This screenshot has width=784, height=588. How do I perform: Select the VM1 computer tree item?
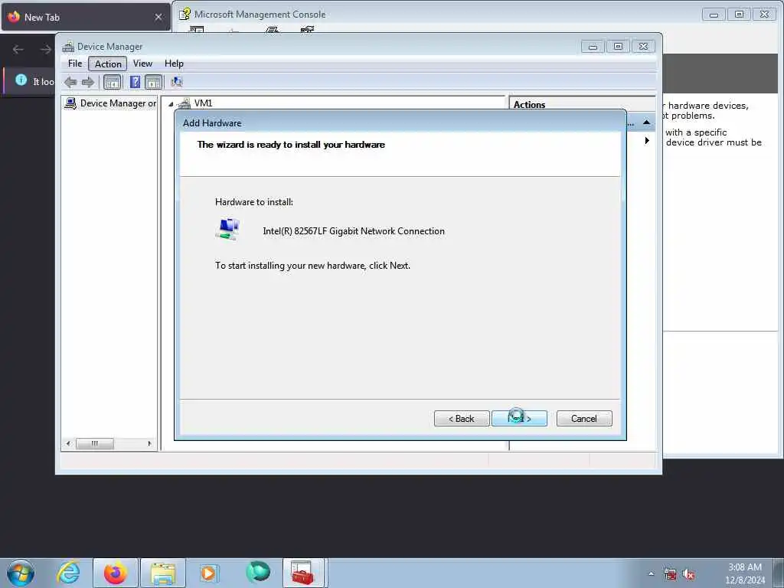203,103
